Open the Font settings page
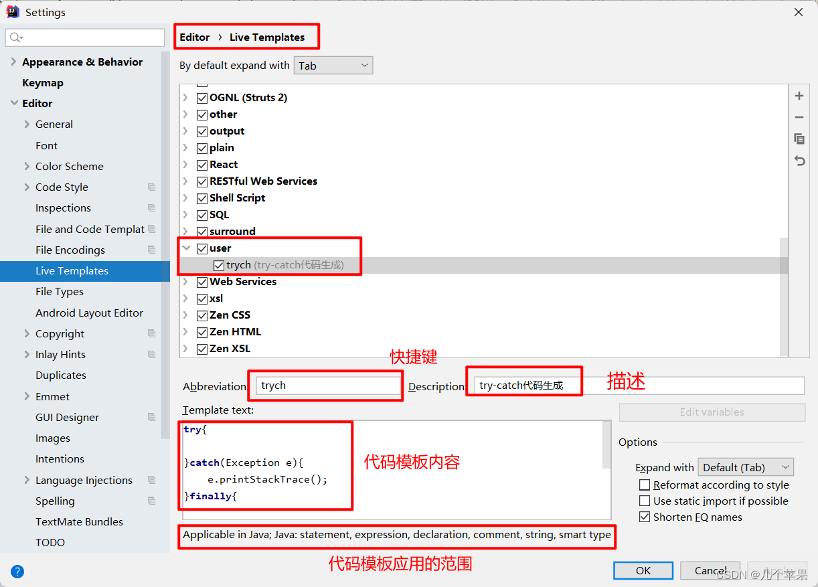818x587 pixels. click(46, 145)
